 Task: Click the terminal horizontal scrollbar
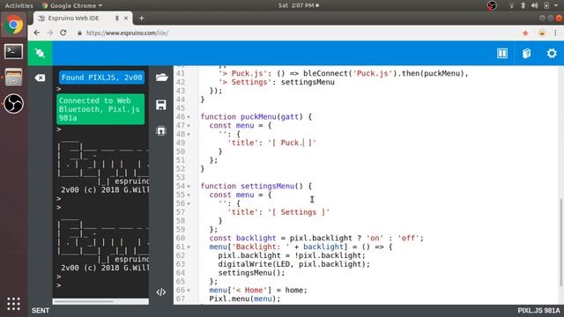click(84, 301)
